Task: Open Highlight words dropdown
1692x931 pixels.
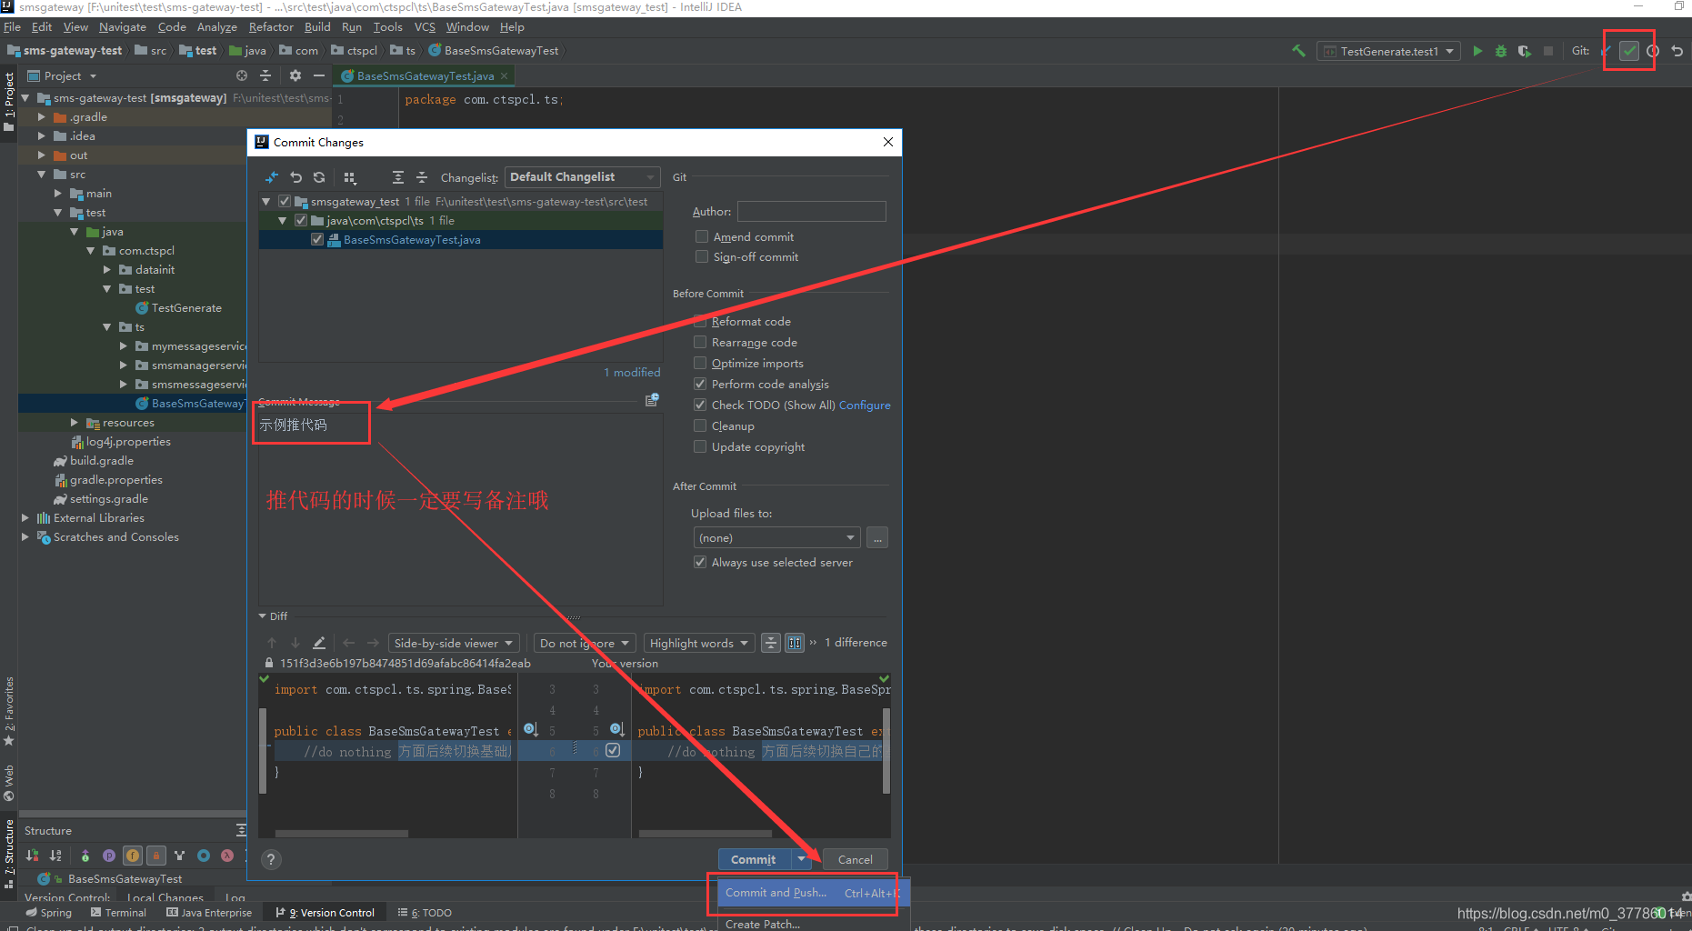Action: coord(698,643)
